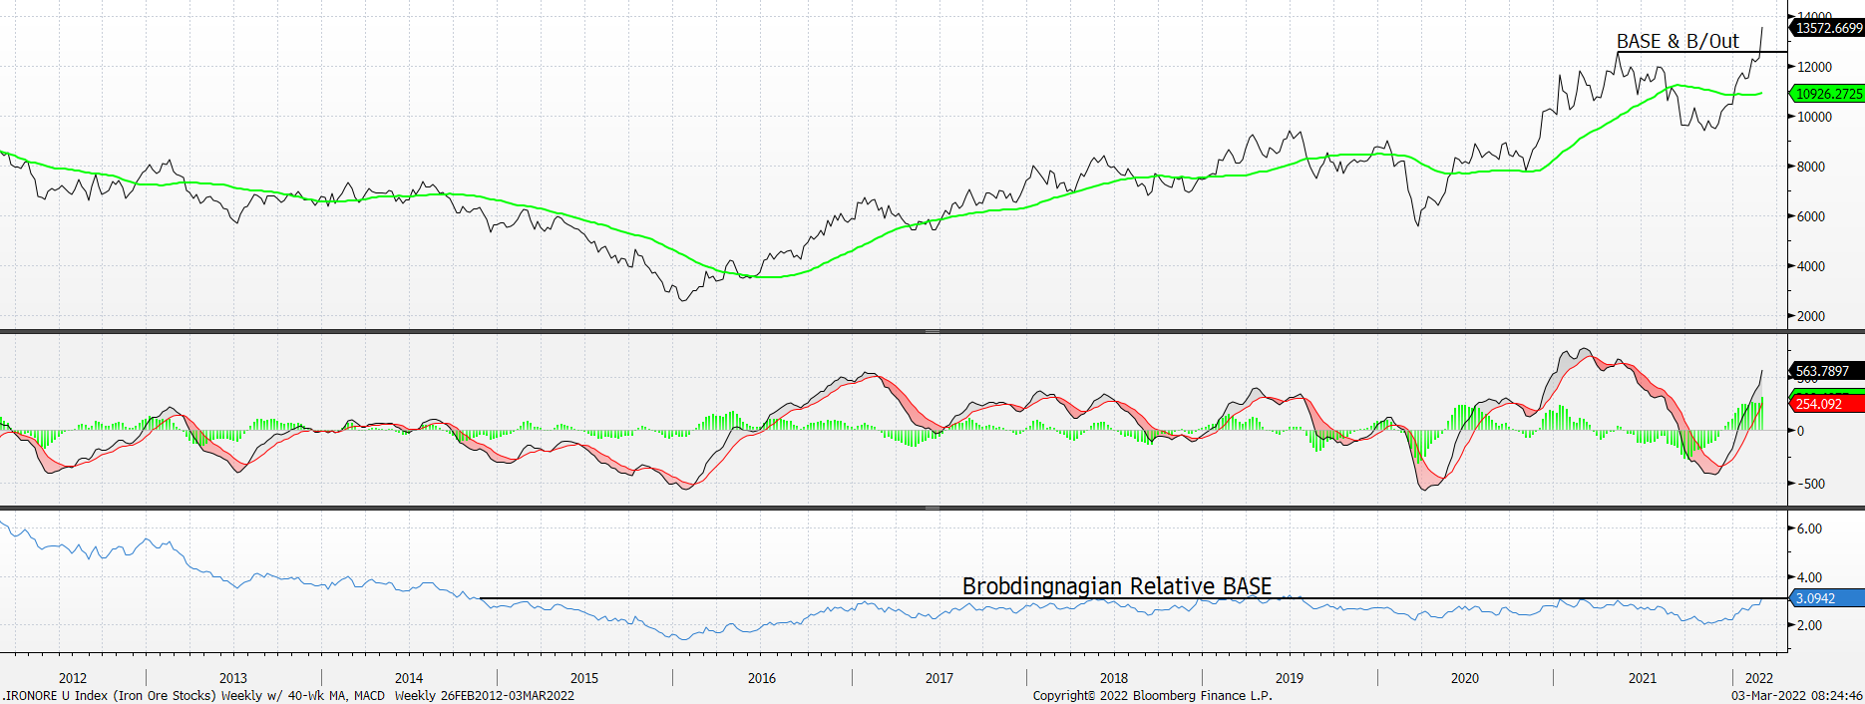The image size is (1865, 704).
Task: Click the 4000 price axis label
Action: click(1811, 266)
